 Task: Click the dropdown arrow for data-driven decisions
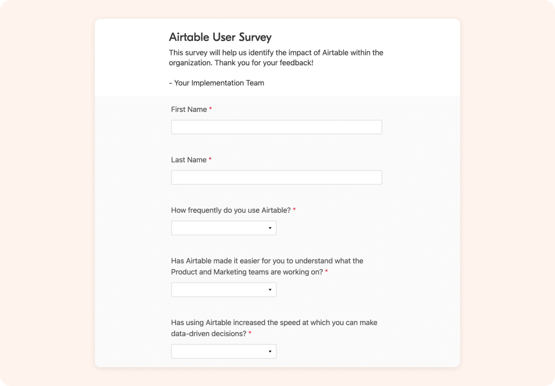coord(270,351)
